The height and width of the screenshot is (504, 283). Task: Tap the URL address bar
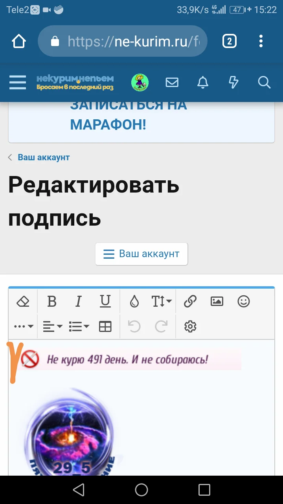(123, 41)
